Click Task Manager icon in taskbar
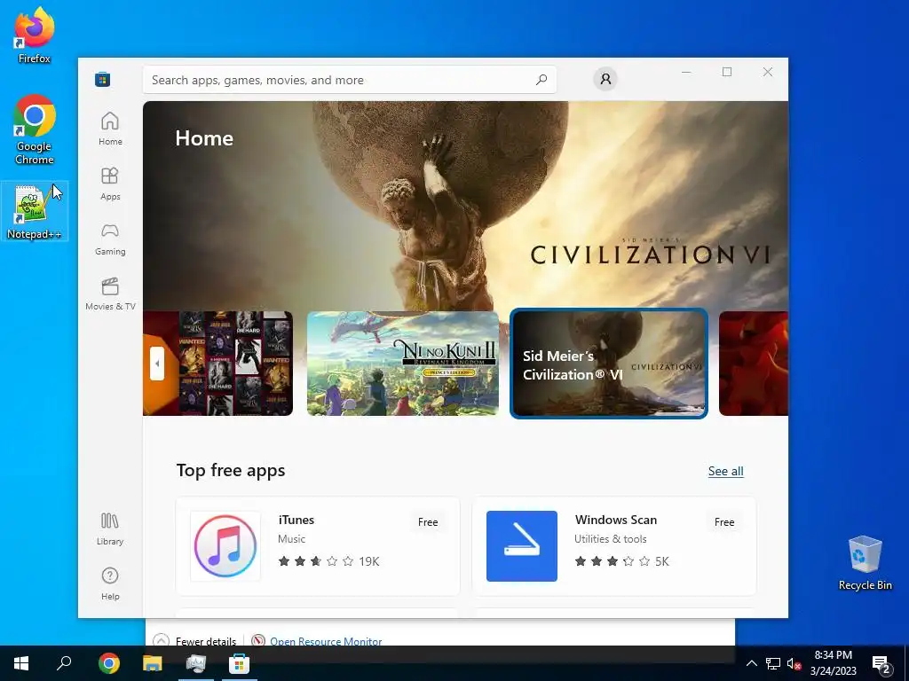 [x=196, y=663]
